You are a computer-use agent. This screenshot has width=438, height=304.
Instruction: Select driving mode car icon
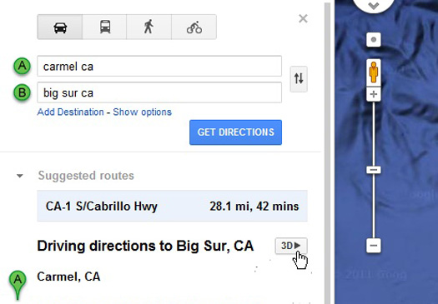tap(60, 27)
